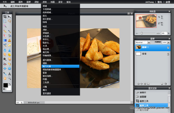This screenshot has width=174, height=113.
Task: Click the lock icon on 背景 layer
Action: [x=168, y=54]
